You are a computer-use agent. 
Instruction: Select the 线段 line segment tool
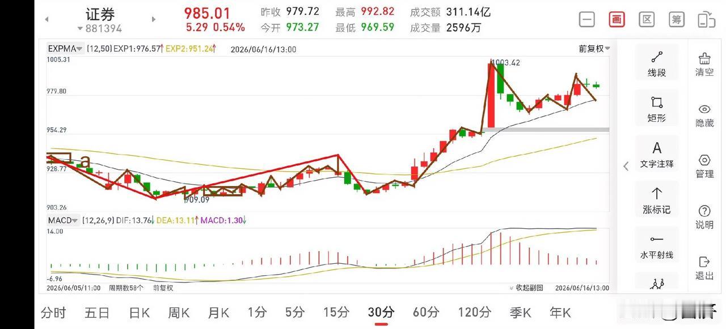pyautogui.click(x=657, y=64)
